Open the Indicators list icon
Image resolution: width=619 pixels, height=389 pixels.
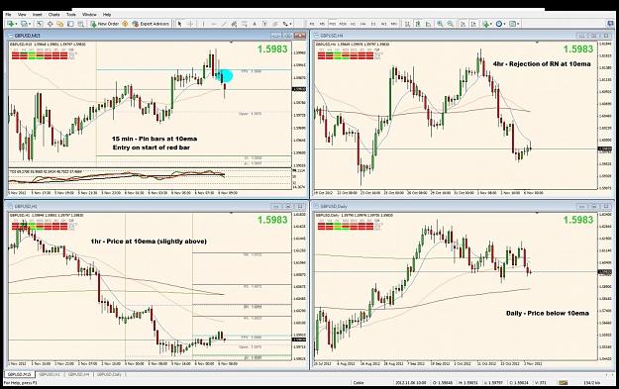tap(485, 24)
